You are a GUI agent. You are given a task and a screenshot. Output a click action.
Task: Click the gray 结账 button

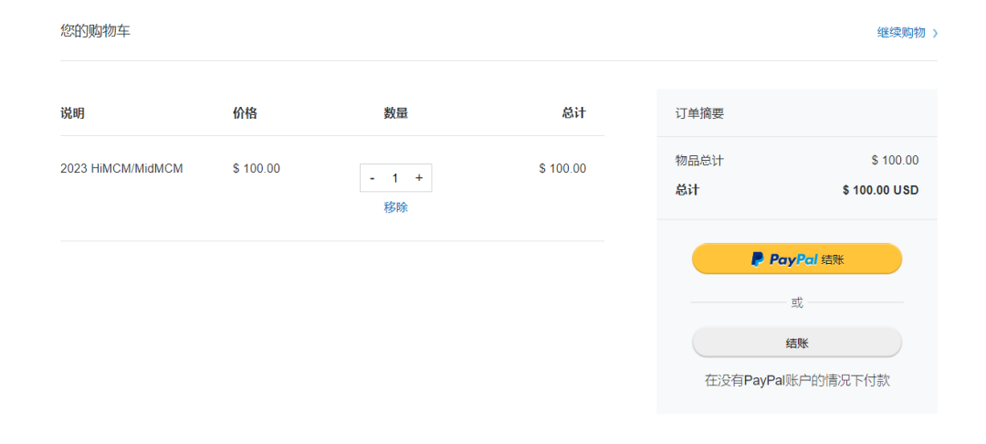click(x=797, y=343)
